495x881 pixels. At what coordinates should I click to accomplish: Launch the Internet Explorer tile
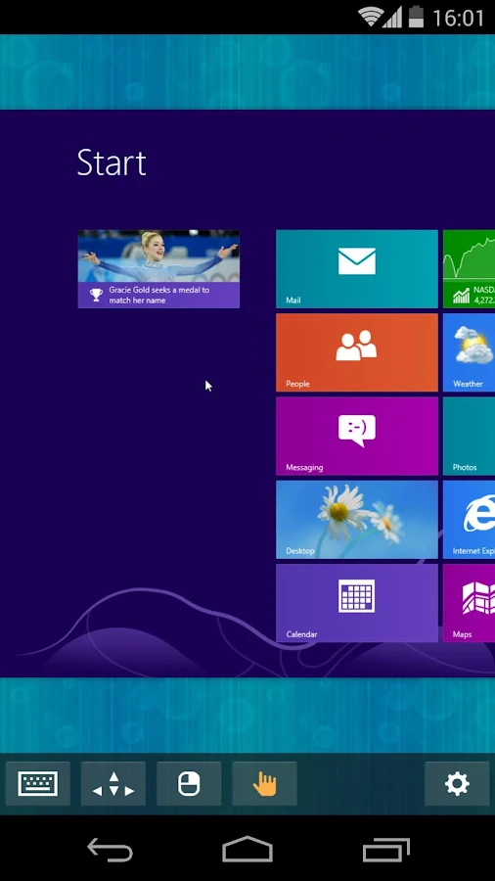point(470,520)
